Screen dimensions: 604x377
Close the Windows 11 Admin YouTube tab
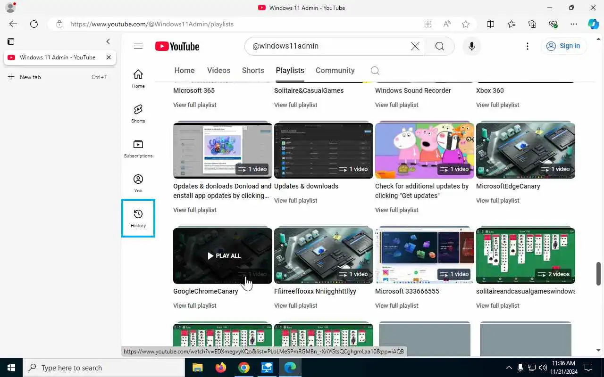point(109,57)
